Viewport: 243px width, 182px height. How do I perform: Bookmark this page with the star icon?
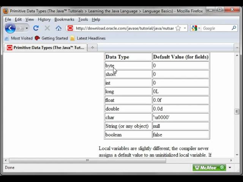[x=178, y=28]
